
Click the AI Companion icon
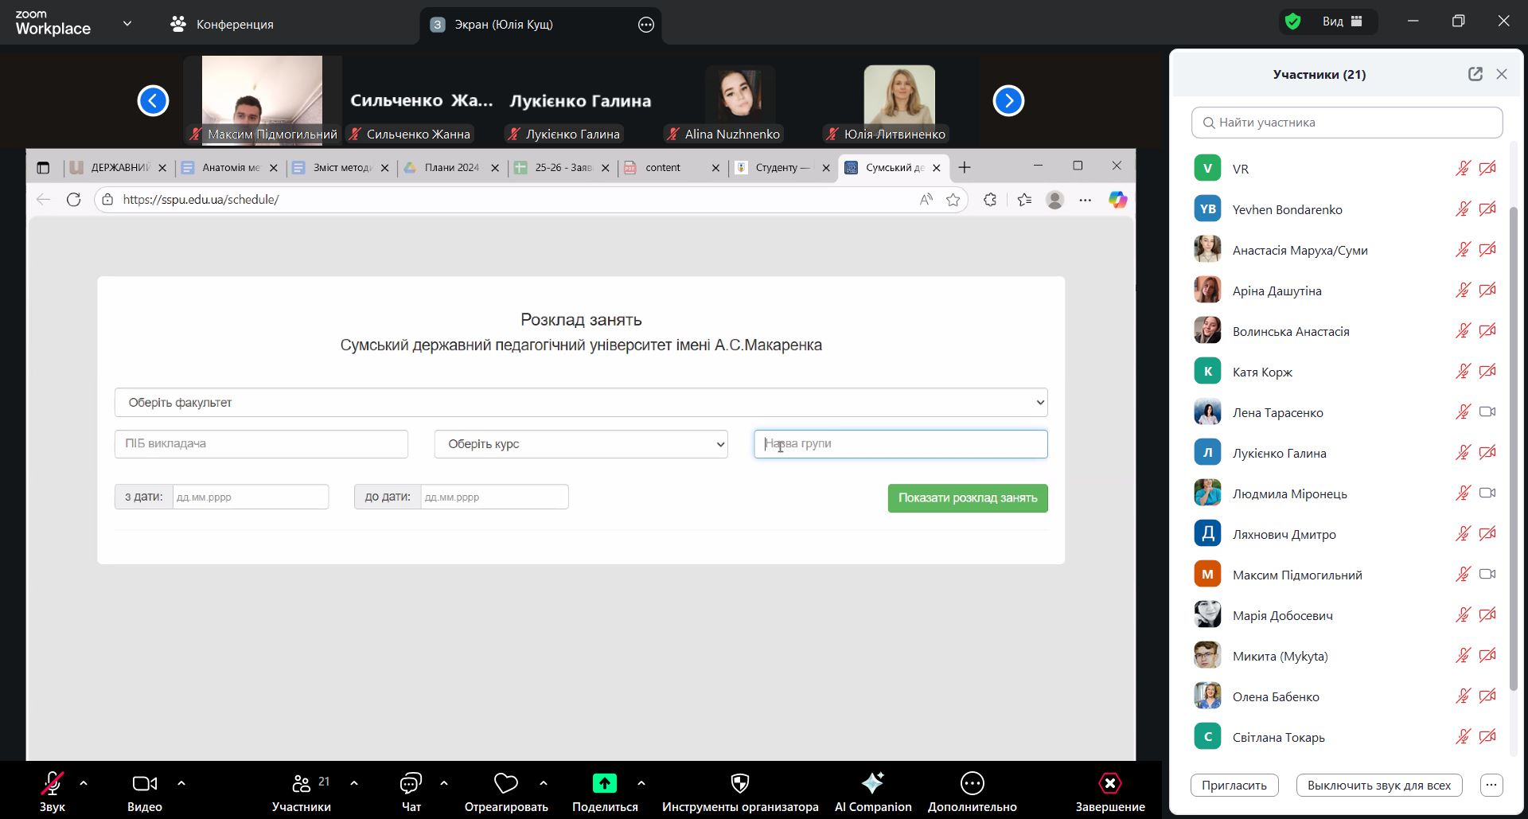click(x=872, y=784)
